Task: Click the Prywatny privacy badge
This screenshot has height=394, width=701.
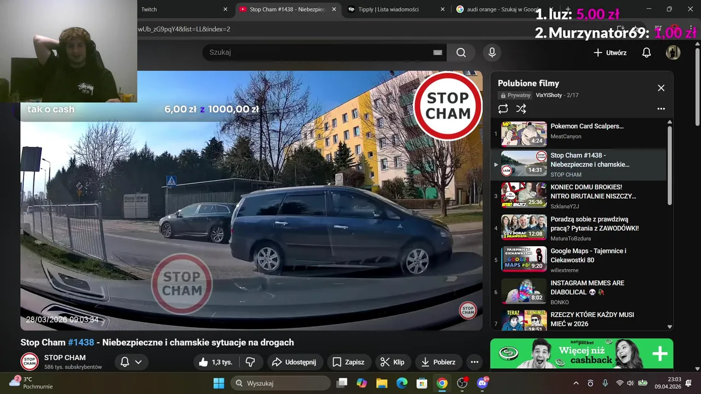Action: [515, 95]
